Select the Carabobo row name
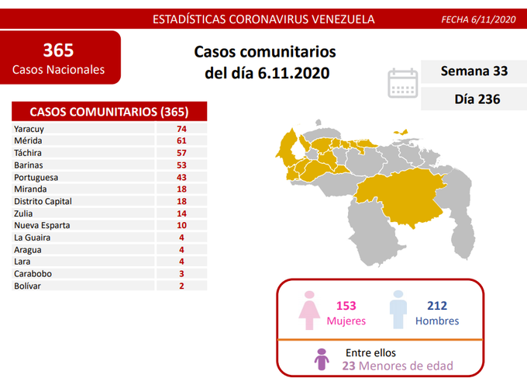Viewport: 527px width, 392px height. [x=33, y=273]
